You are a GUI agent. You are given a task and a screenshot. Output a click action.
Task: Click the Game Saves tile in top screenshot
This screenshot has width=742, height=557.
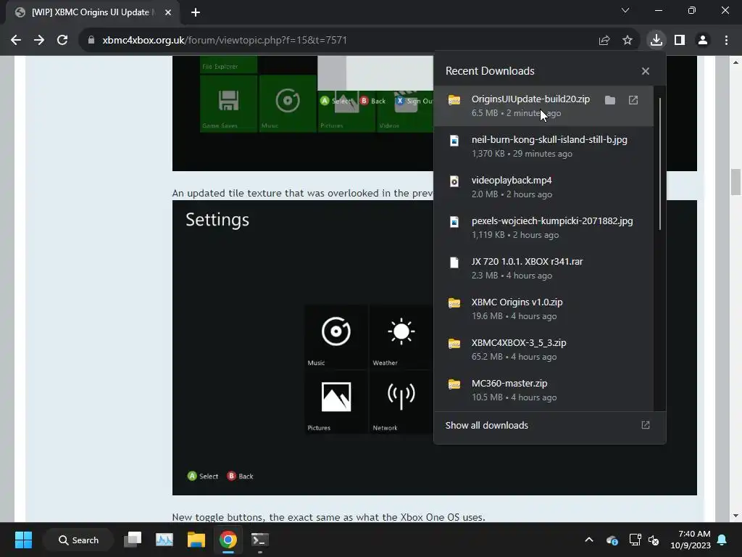pos(228,104)
